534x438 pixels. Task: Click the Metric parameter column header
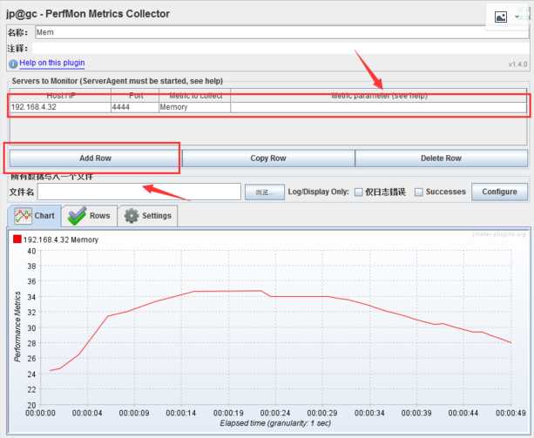click(x=379, y=96)
